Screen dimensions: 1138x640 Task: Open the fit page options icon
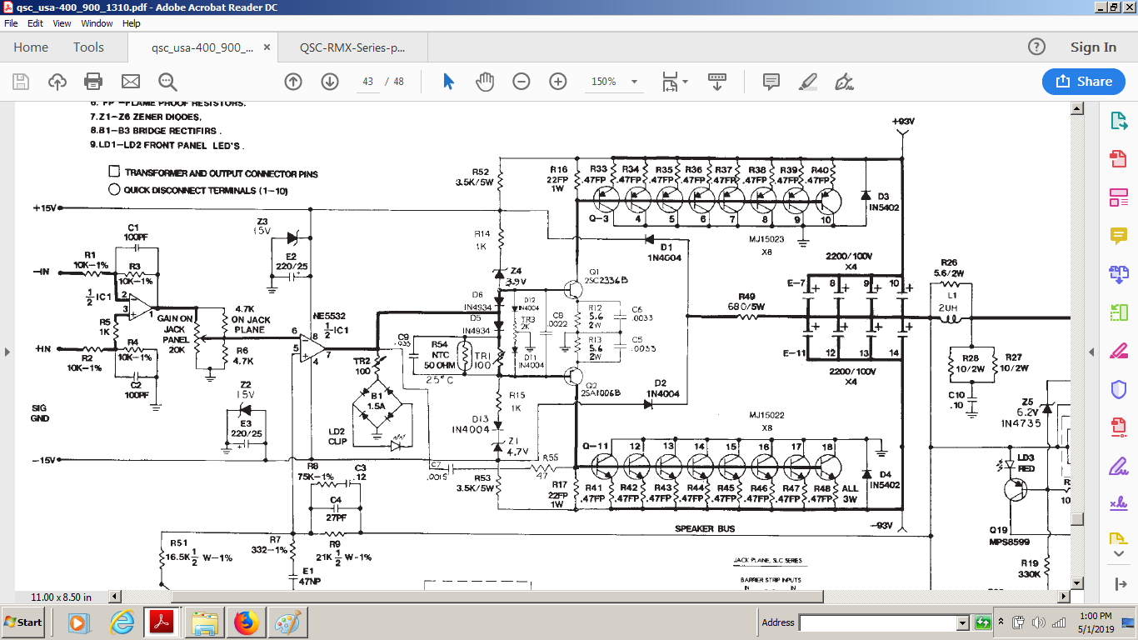coord(673,82)
